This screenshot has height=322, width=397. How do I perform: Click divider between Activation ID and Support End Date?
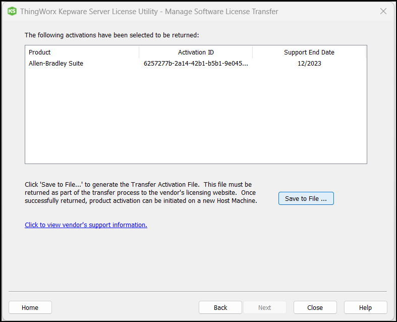[252, 52]
